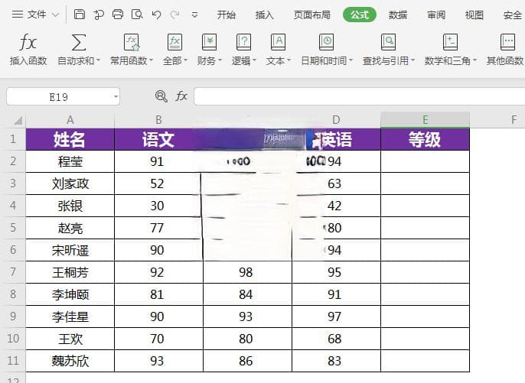Image resolution: width=525 pixels, height=383 pixels.
Task: Open 查找与引用 functions category
Action: (x=389, y=50)
